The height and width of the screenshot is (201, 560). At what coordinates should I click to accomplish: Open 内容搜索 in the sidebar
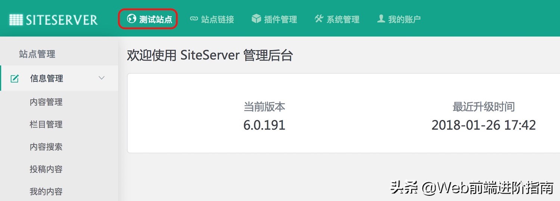46,147
